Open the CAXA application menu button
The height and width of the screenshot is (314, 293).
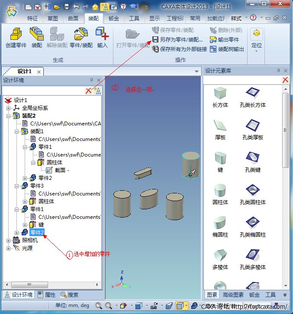tap(11, 12)
